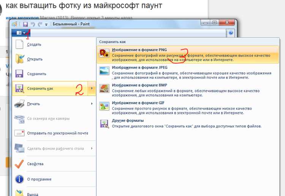Screen dimensions: 285x196
Task: Click the PNG flower thumbnail icon
Action: pos(104,53)
